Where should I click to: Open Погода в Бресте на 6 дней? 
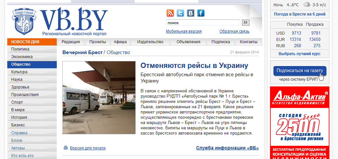(299, 14)
